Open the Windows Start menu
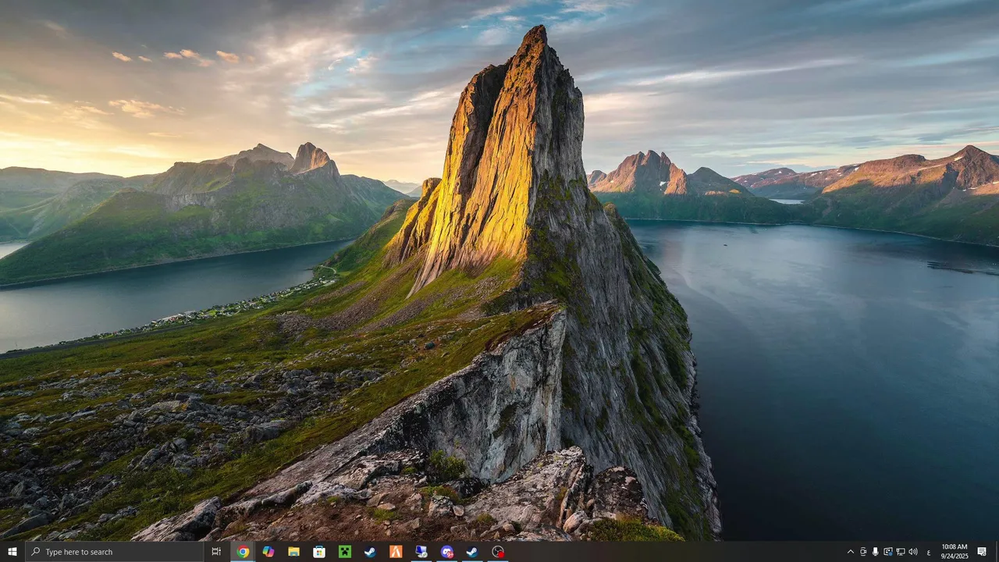The height and width of the screenshot is (562, 999). [x=12, y=552]
